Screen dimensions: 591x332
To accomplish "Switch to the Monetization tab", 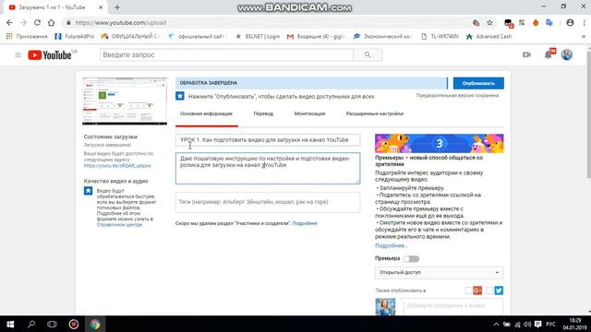I will click(309, 113).
